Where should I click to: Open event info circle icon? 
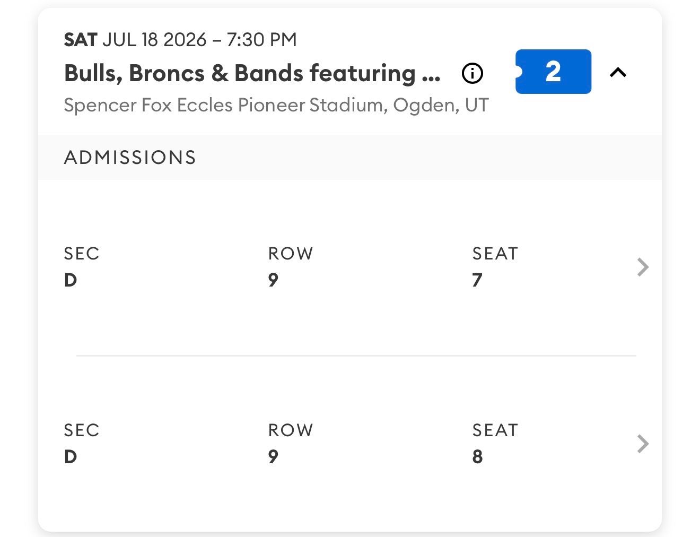[472, 73]
